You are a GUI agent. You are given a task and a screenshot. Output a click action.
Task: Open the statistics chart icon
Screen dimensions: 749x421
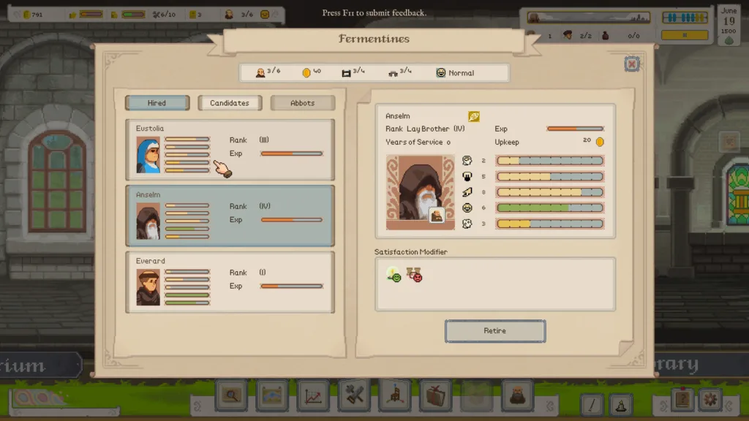coord(312,398)
